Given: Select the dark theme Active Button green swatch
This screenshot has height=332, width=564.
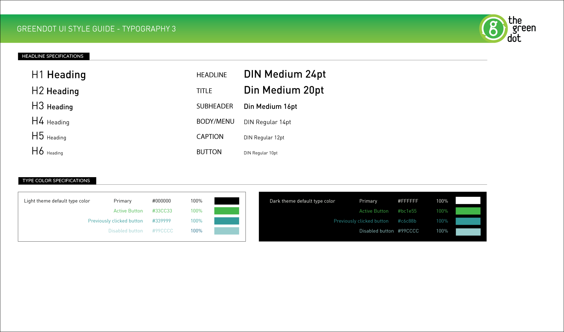Looking at the screenshot, I should point(468,211).
